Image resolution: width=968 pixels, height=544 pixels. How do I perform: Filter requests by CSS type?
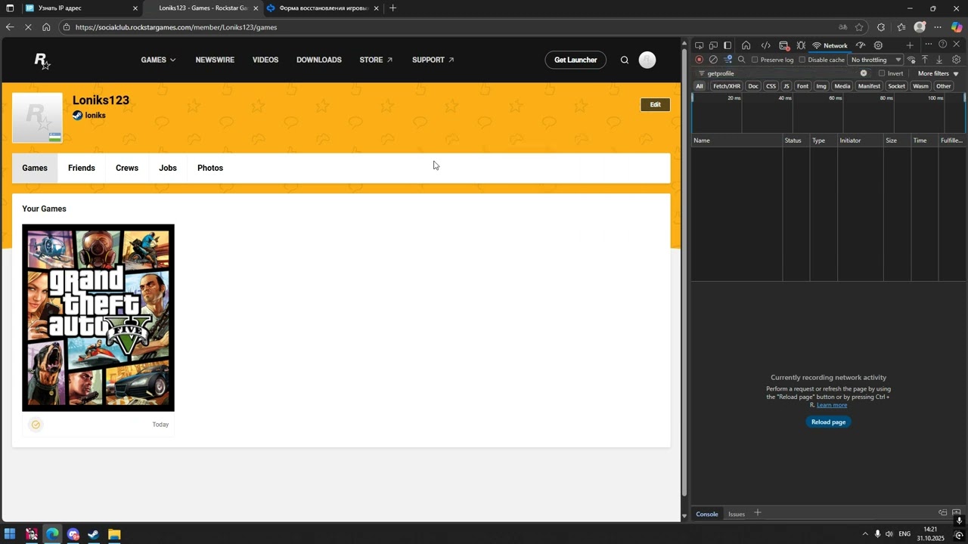pyautogui.click(x=771, y=86)
